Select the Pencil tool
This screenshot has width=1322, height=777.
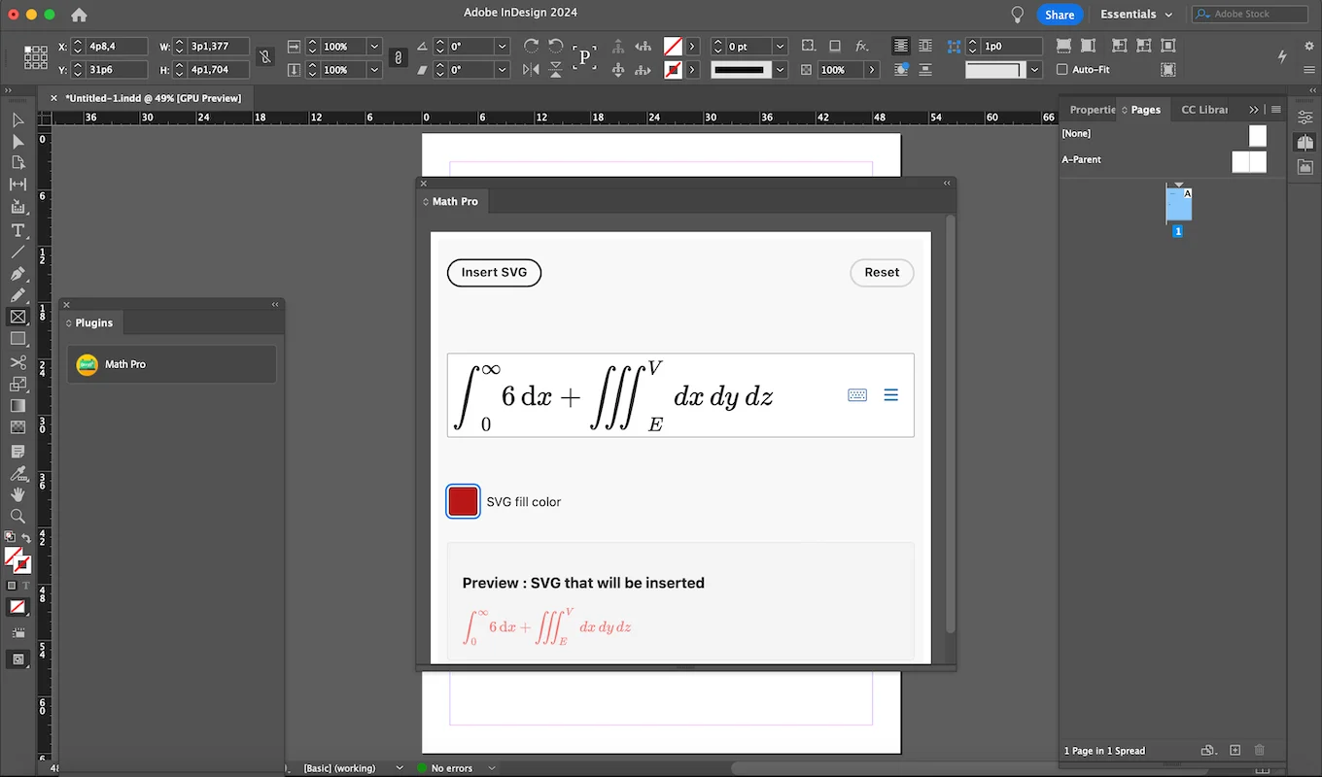[x=17, y=295]
